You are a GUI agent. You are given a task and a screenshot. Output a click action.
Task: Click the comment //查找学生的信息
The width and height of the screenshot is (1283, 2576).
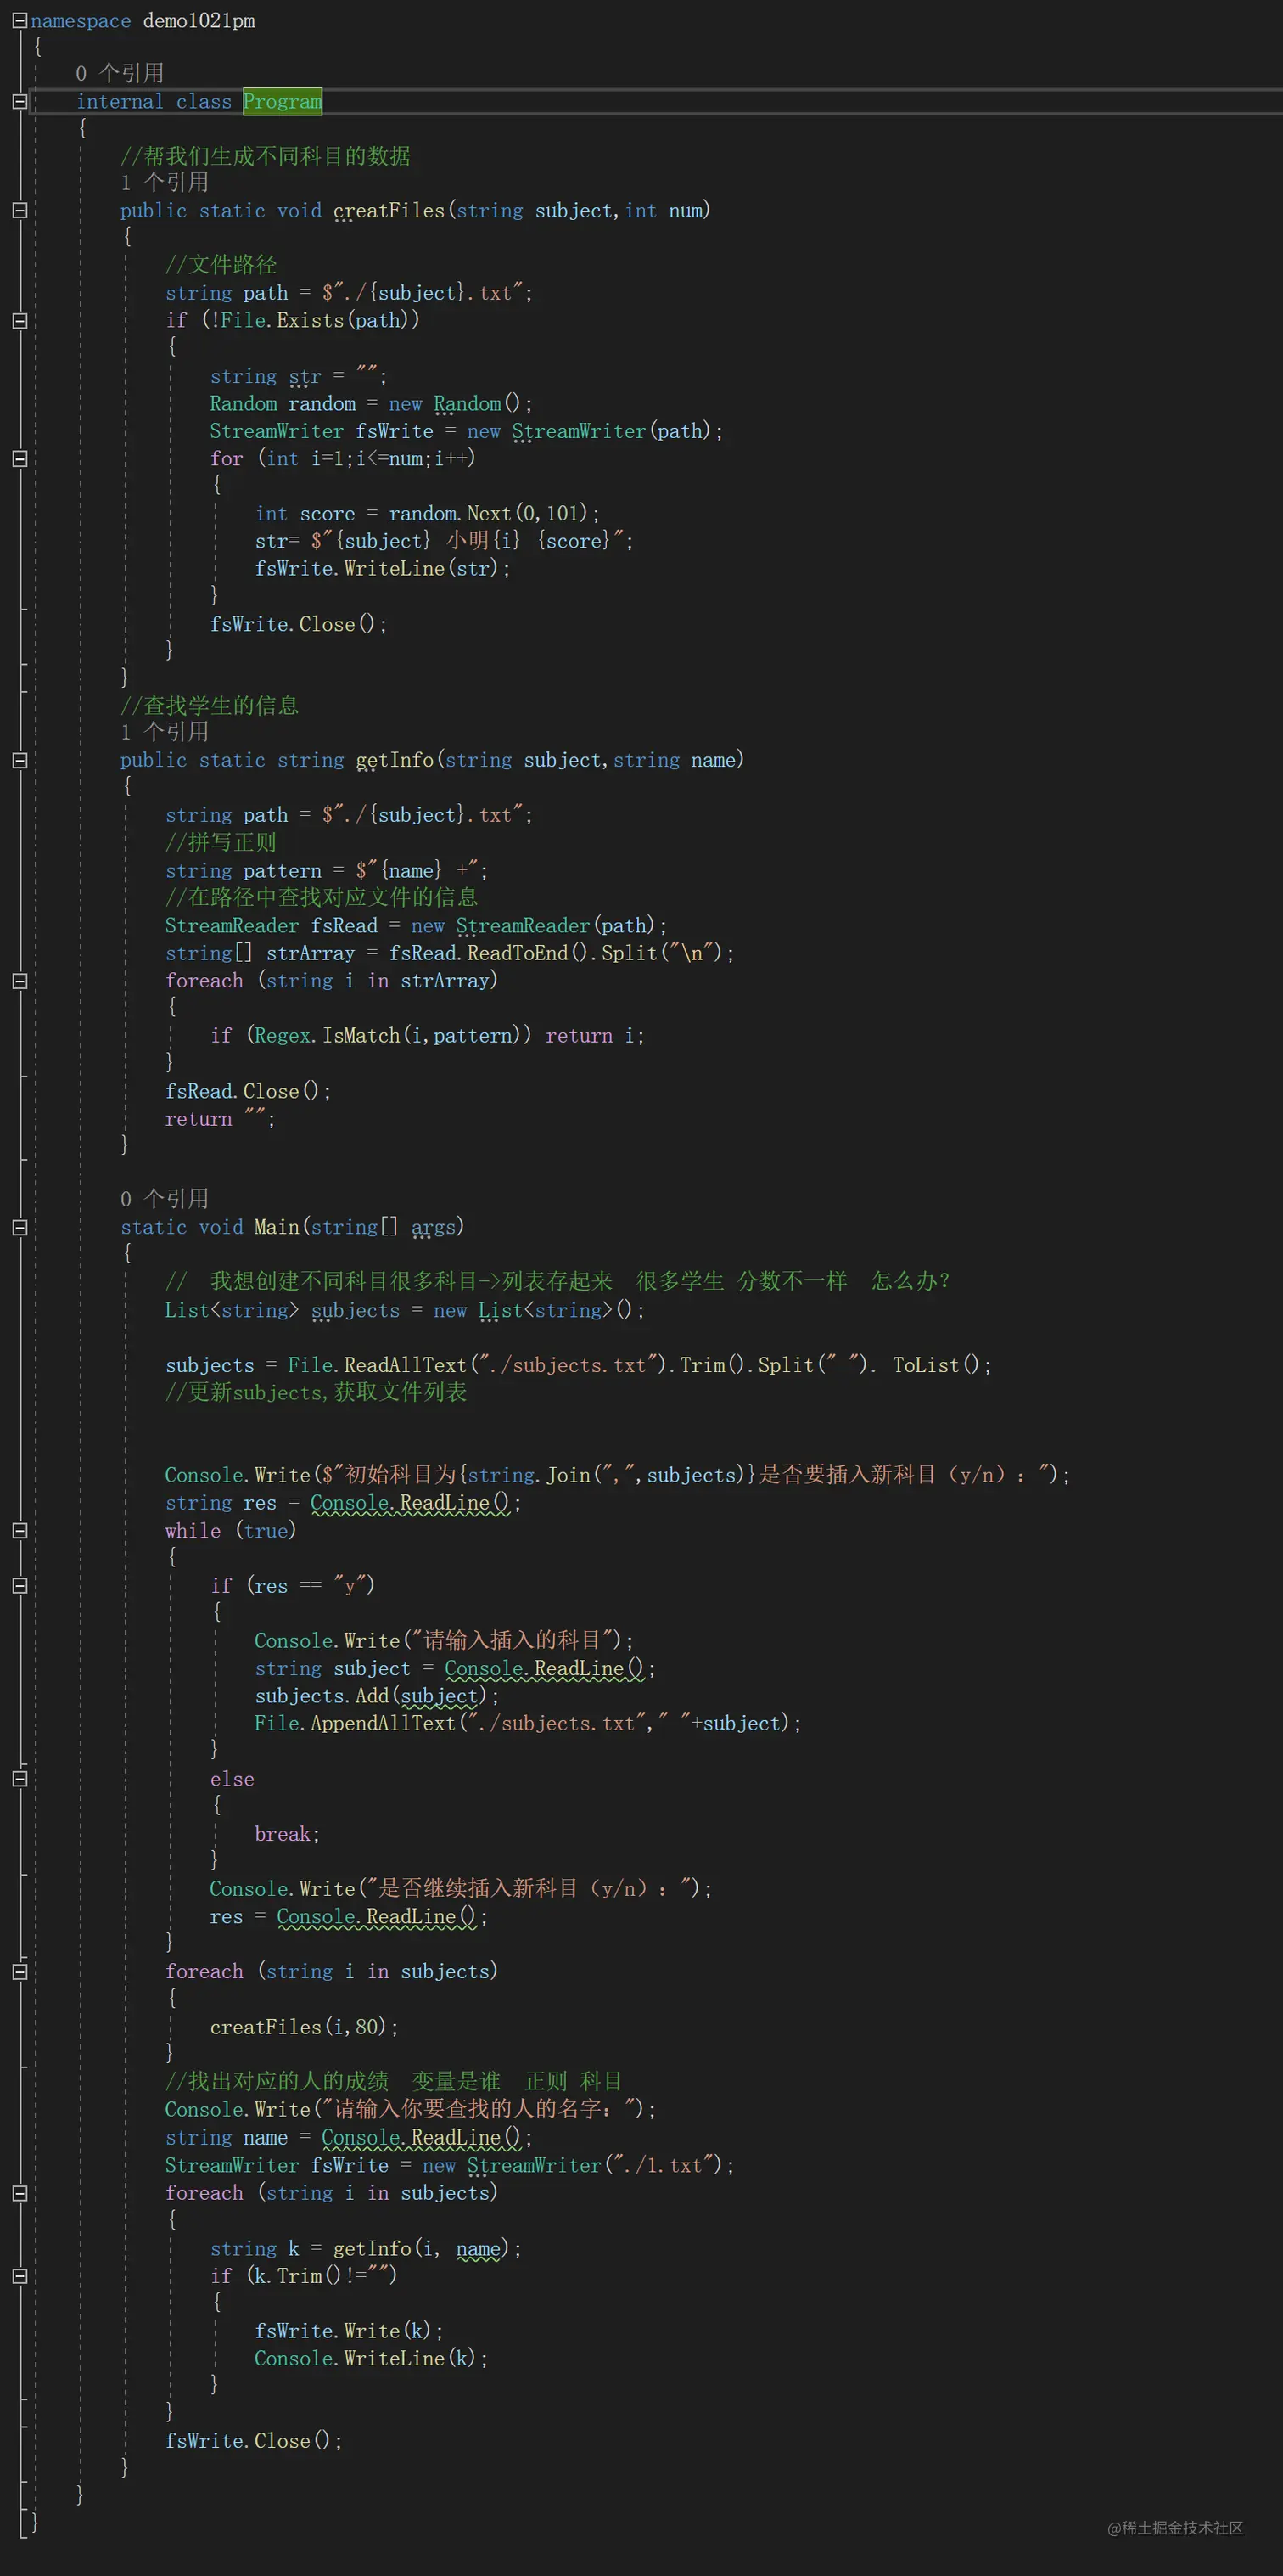point(209,706)
